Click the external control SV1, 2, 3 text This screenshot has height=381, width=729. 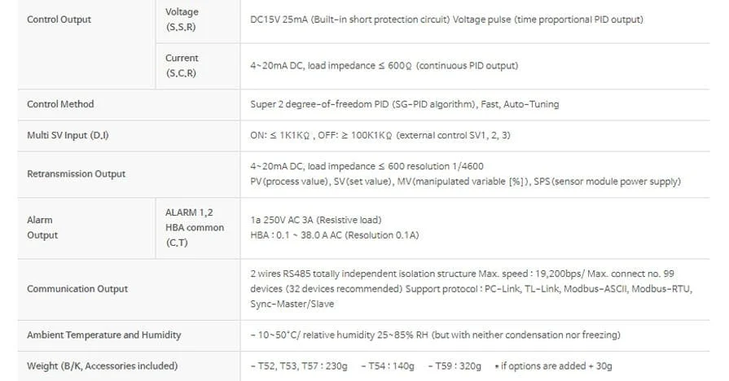pos(380,135)
